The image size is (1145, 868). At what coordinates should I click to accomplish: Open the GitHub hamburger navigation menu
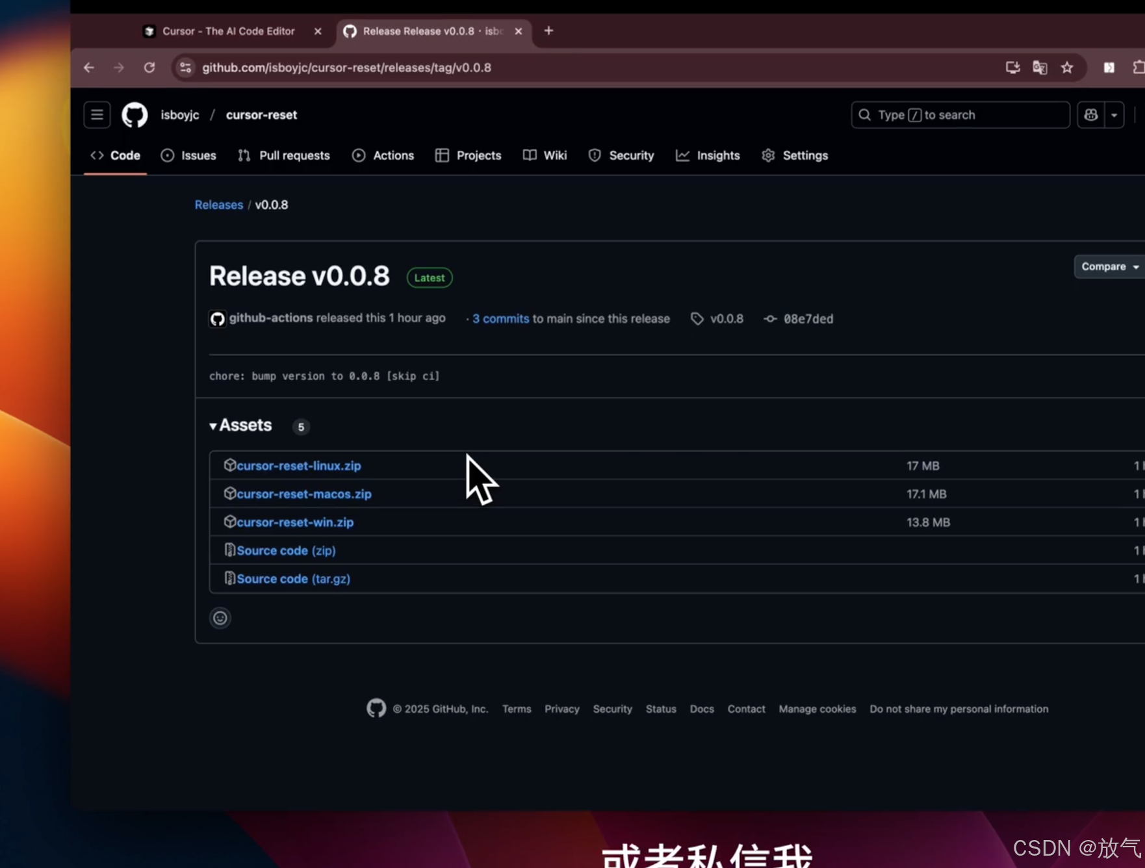[x=97, y=115]
